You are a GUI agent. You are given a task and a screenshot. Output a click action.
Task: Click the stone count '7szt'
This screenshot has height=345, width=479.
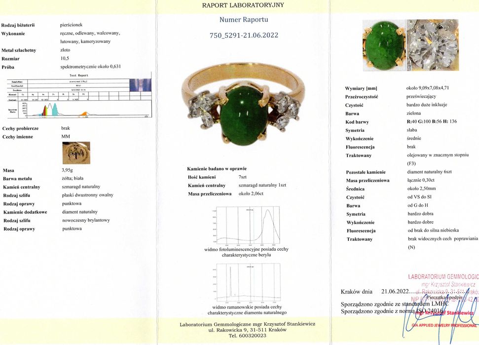[243, 177]
